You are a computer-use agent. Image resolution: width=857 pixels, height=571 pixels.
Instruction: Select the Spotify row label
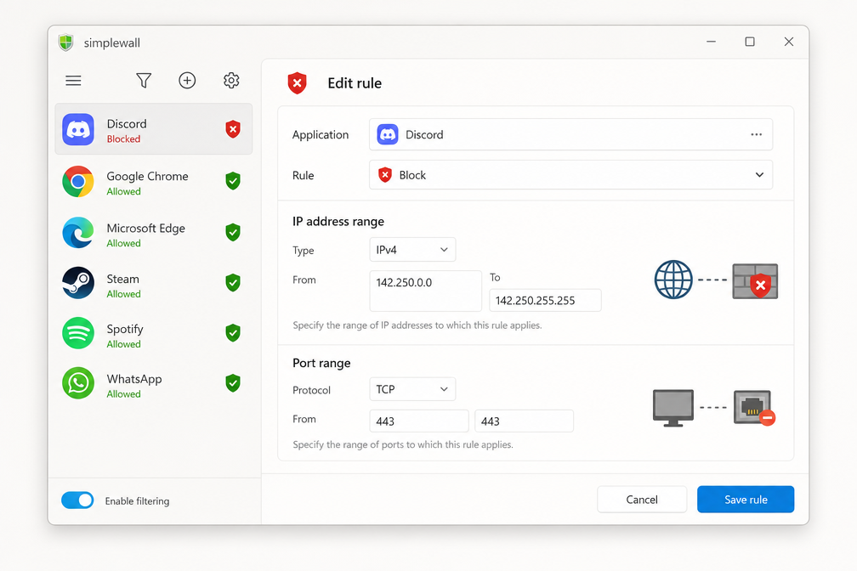125,329
